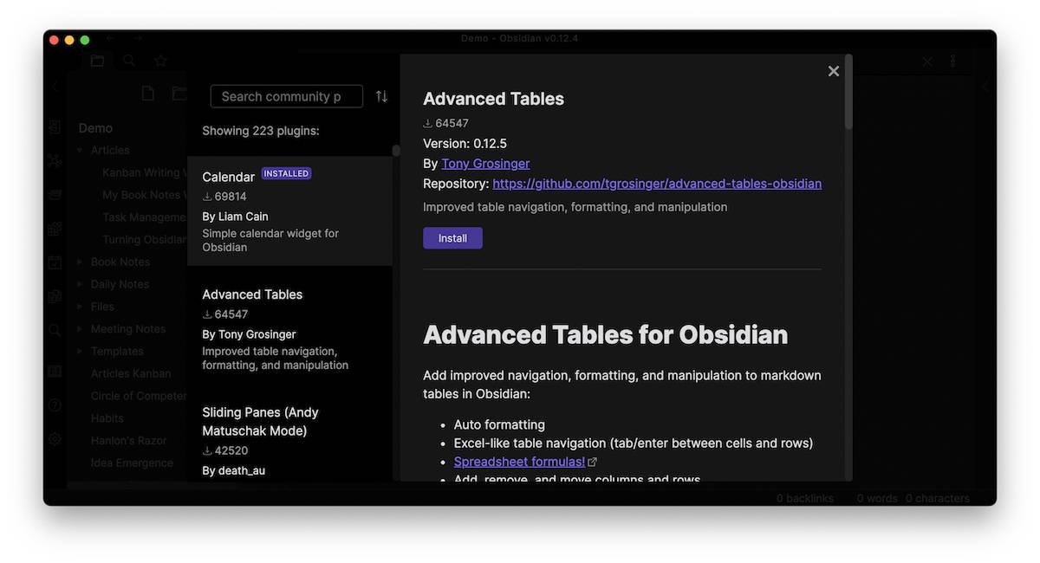Collapse the right sidebar arrow

click(985, 87)
